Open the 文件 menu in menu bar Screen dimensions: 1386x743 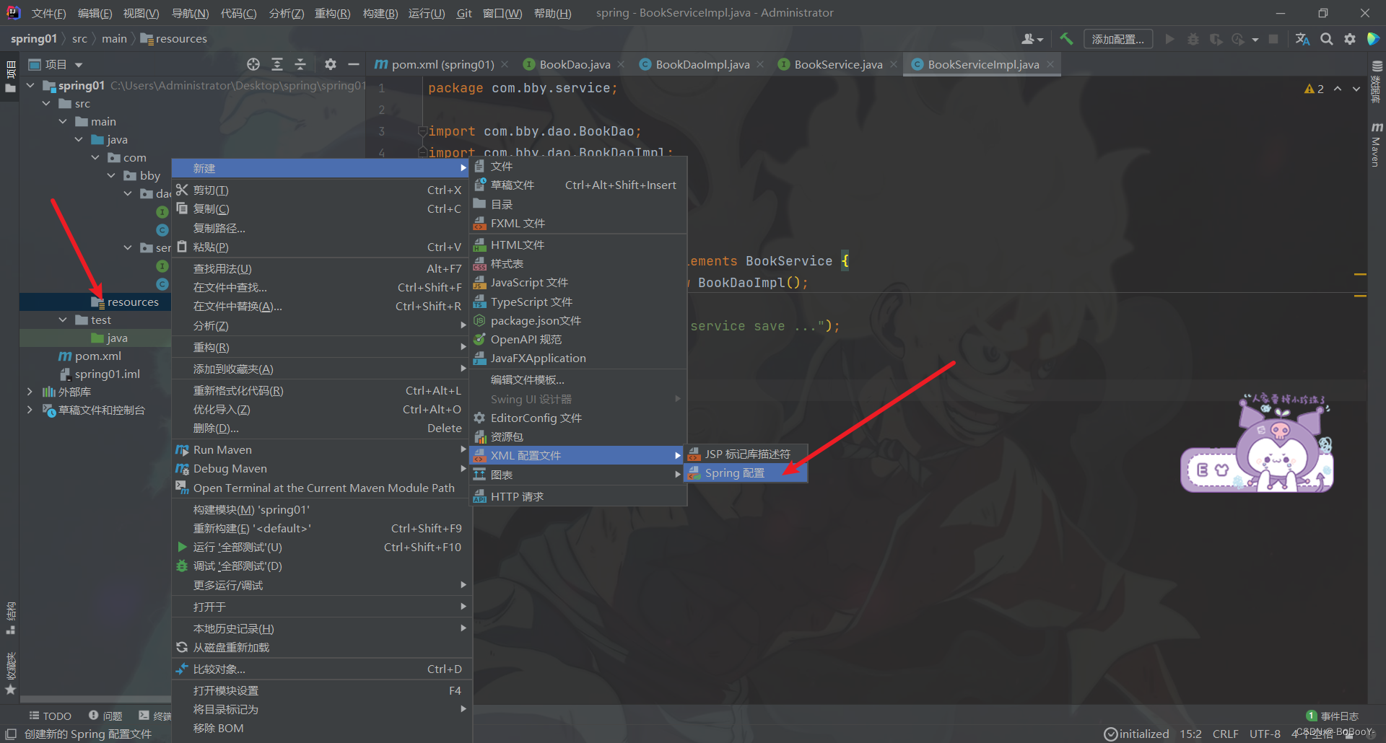pos(48,13)
